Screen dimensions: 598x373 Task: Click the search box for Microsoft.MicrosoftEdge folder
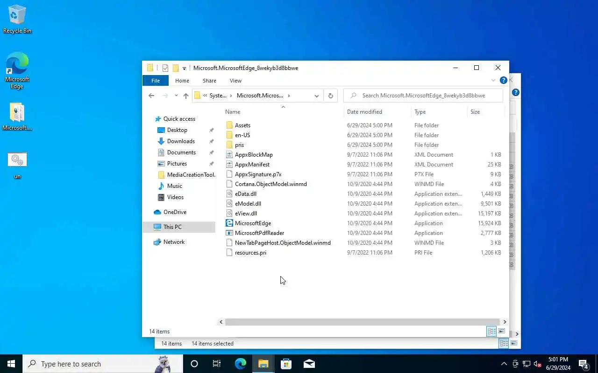tap(423, 96)
